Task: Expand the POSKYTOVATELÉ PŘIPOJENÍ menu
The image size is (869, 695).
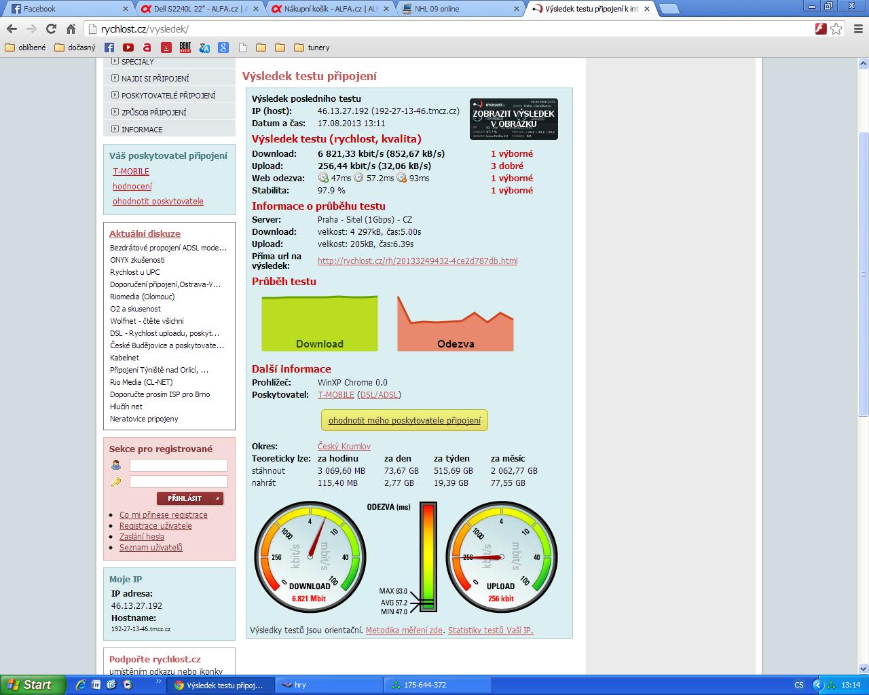Action: [170, 95]
